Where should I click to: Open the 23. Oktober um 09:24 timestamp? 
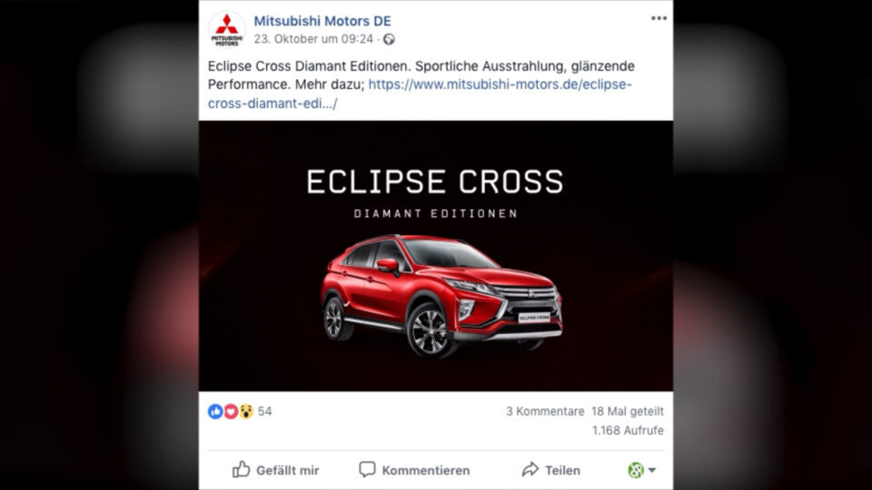pyautogui.click(x=313, y=39)
